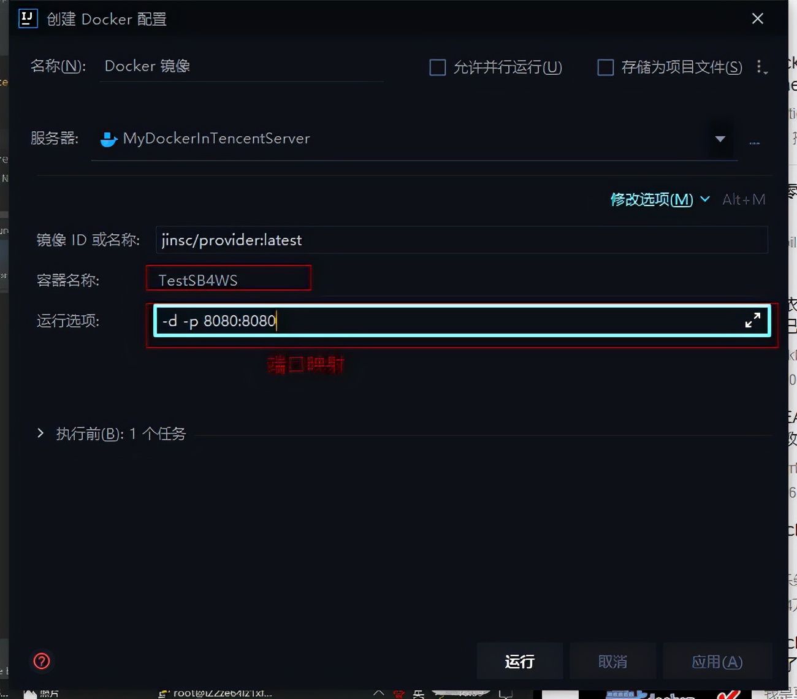This screenshot has width=797, height=699.
Task: Open the 服务器 dropdown arrow
Action: click(720, 139)
